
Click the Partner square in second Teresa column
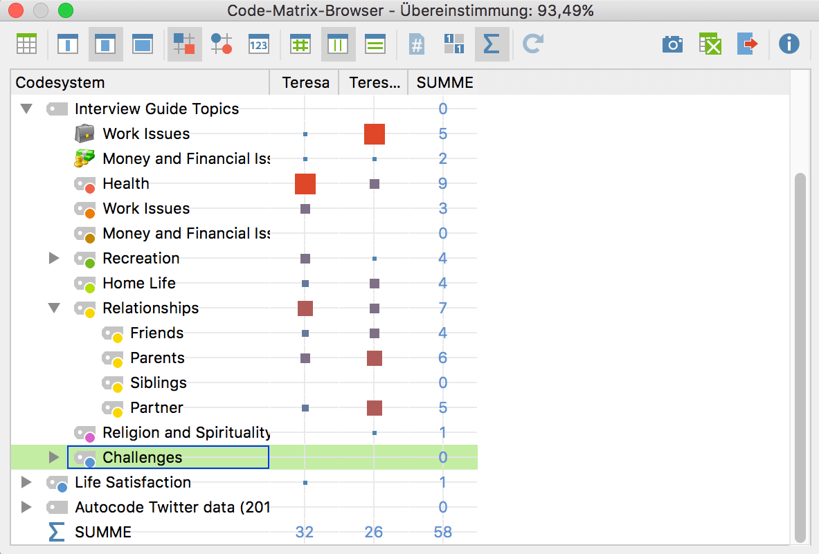(375, 408)
